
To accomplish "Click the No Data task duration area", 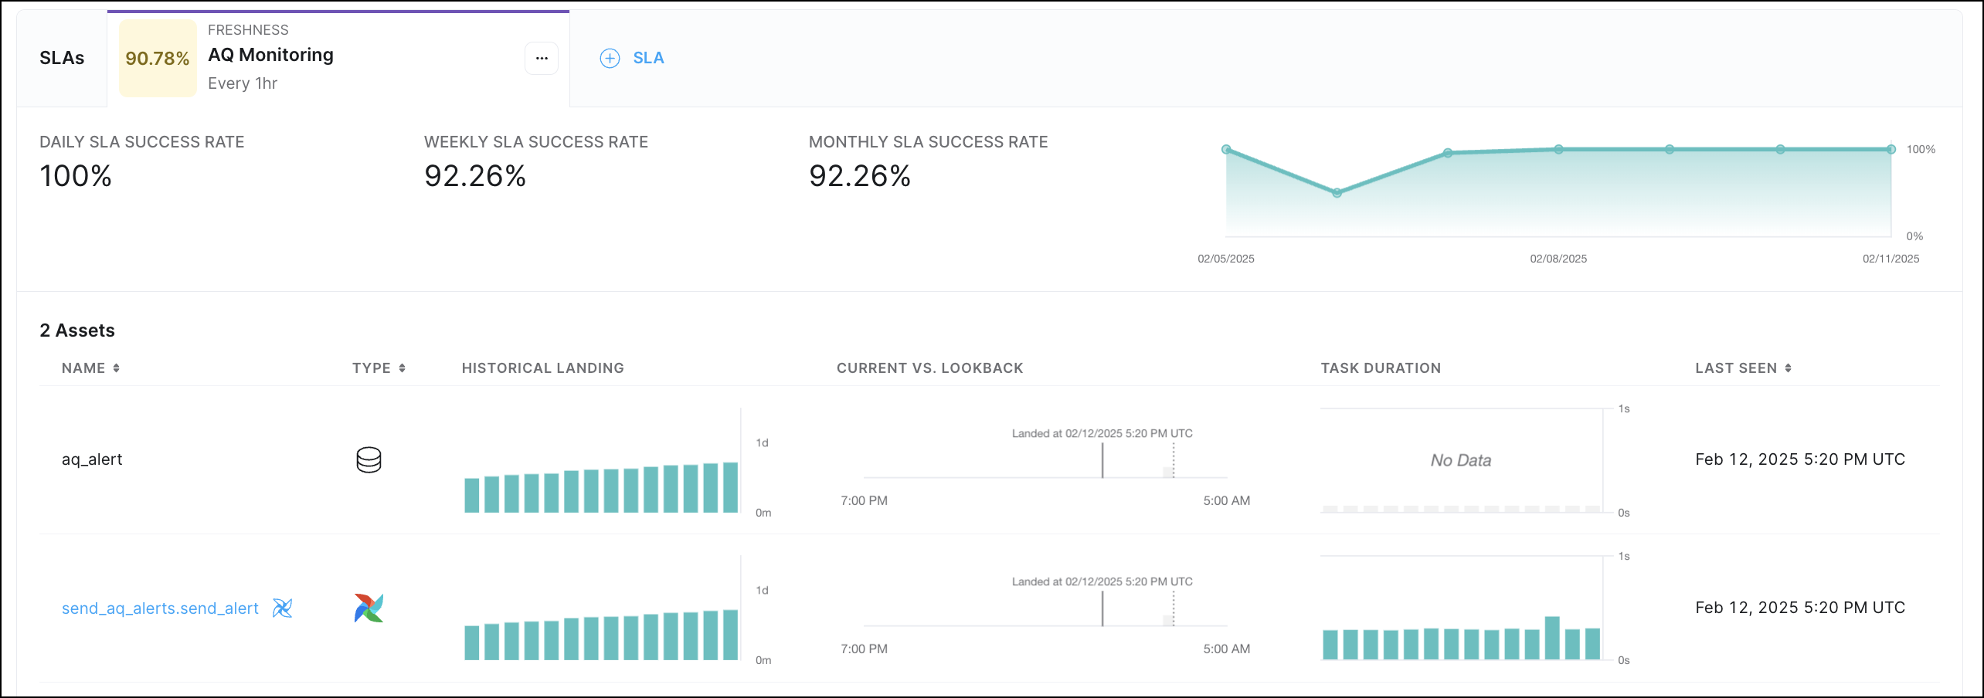I will (1460, 459).
